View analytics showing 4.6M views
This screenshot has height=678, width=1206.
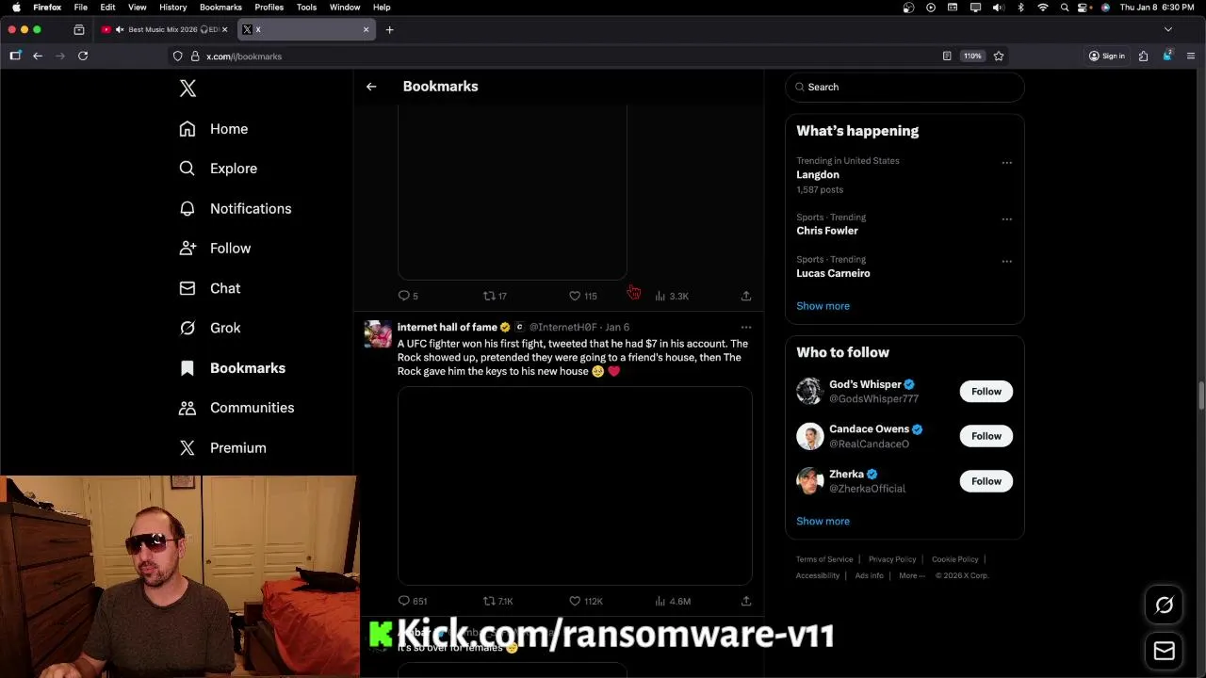[x=673, y=601]
